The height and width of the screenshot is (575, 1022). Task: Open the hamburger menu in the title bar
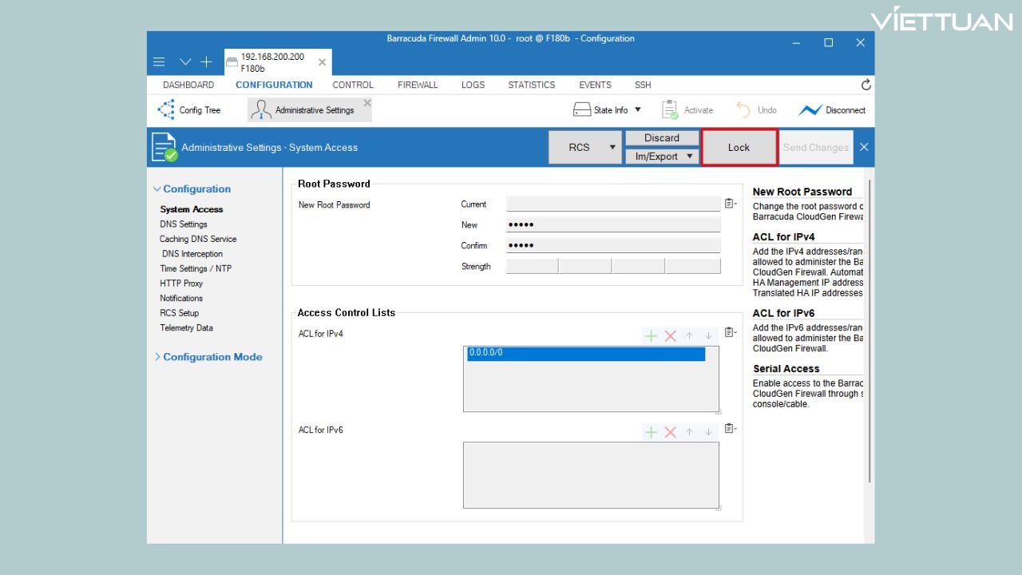[x=159, y=61]
